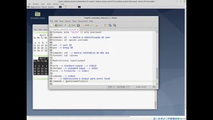This screenshot has height=120, width=213.
Task: Click Undo in the Pluma toolbar
Action: point(86,25)
